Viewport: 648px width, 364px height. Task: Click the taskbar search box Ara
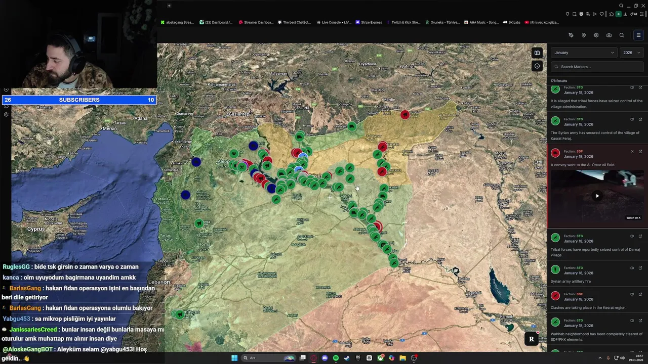[268, 358]
